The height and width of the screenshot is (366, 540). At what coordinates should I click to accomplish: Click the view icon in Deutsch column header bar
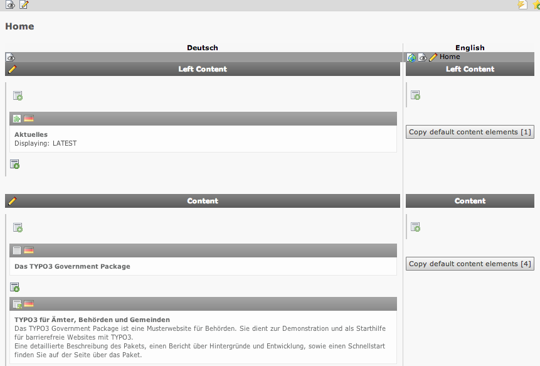pos(11,57)
